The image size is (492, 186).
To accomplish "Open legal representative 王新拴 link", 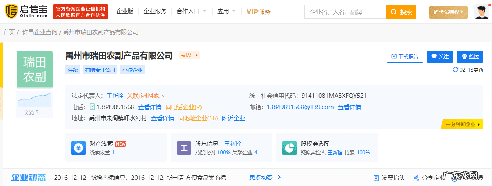I will click(115, 96).
